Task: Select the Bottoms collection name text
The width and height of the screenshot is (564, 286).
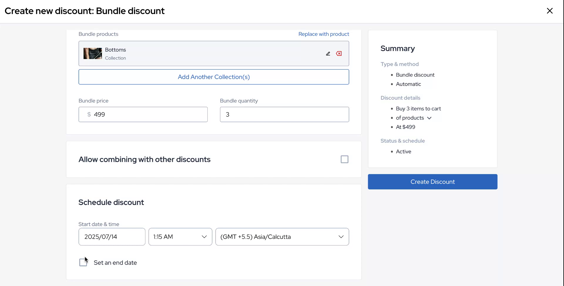Action: point(115,50)
